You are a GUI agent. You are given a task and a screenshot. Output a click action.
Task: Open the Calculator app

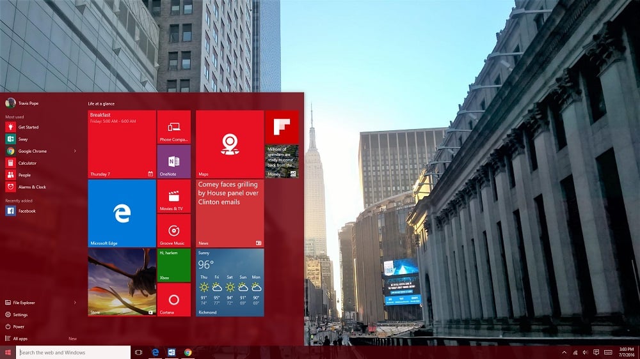tap(41, 163)
